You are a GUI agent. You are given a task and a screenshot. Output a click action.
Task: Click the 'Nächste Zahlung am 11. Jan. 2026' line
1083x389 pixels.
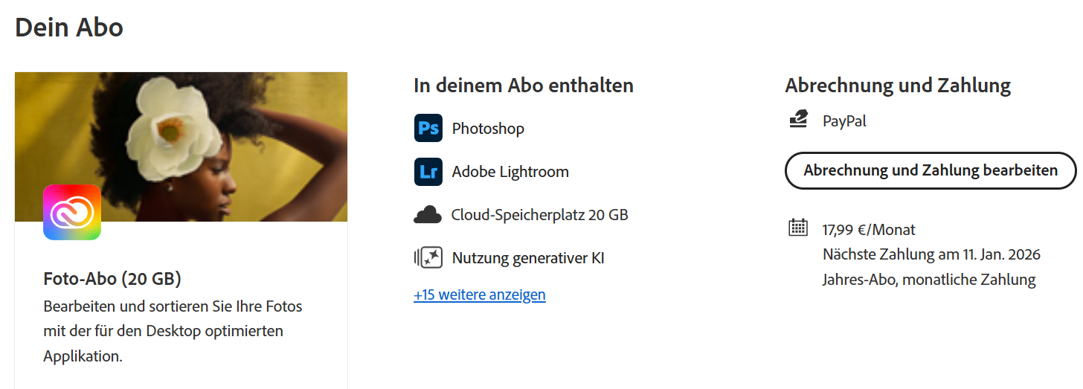pos(931,254)
